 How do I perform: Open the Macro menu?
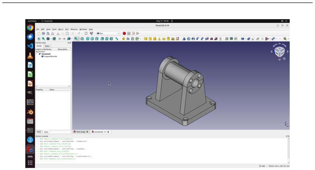(61, 29)
